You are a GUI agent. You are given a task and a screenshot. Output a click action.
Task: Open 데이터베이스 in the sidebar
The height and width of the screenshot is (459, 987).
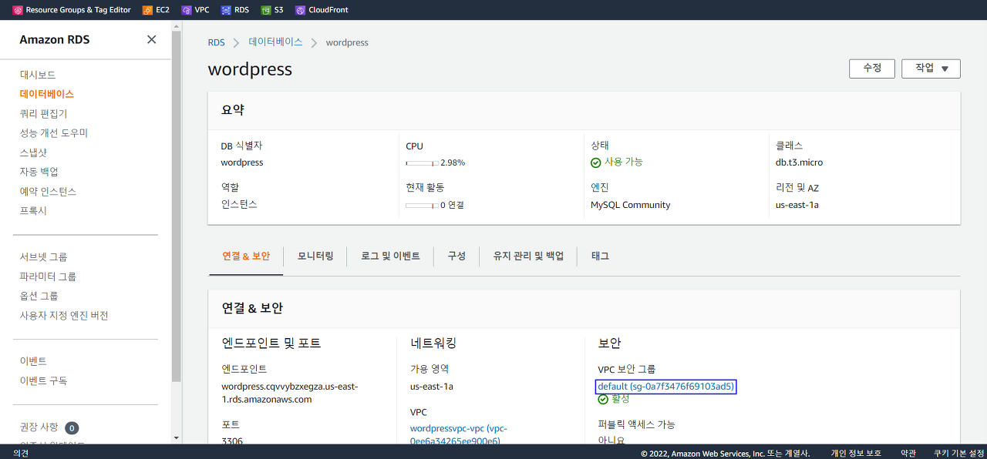[47, 94]
